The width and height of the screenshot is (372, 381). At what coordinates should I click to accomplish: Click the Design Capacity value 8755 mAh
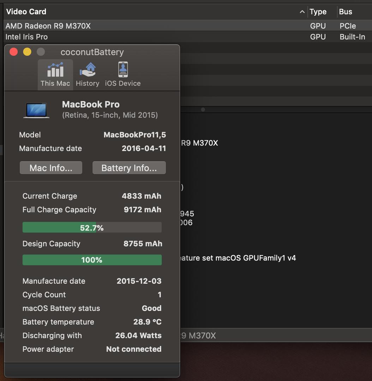point(143,243)
